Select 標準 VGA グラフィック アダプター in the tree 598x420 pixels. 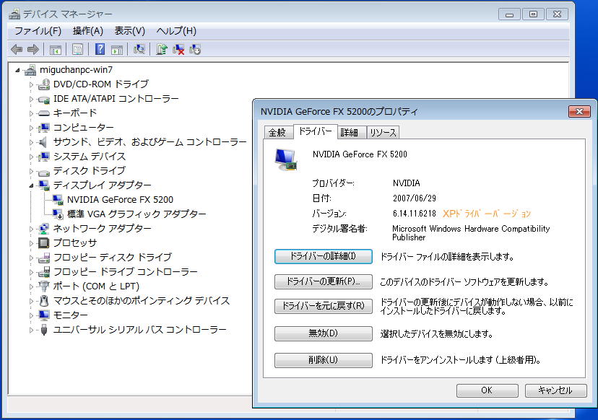136,214
